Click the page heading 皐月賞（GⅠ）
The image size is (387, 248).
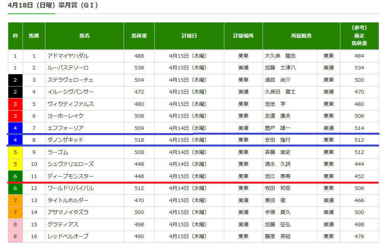click(78, 5)
